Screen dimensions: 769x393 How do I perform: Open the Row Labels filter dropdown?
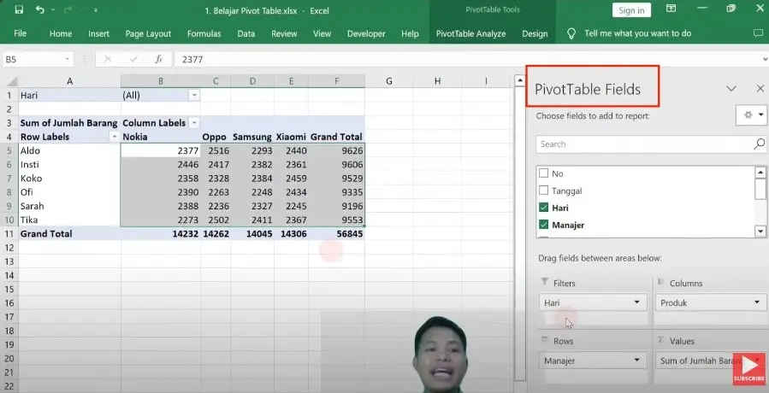click(x=115, y=137)
